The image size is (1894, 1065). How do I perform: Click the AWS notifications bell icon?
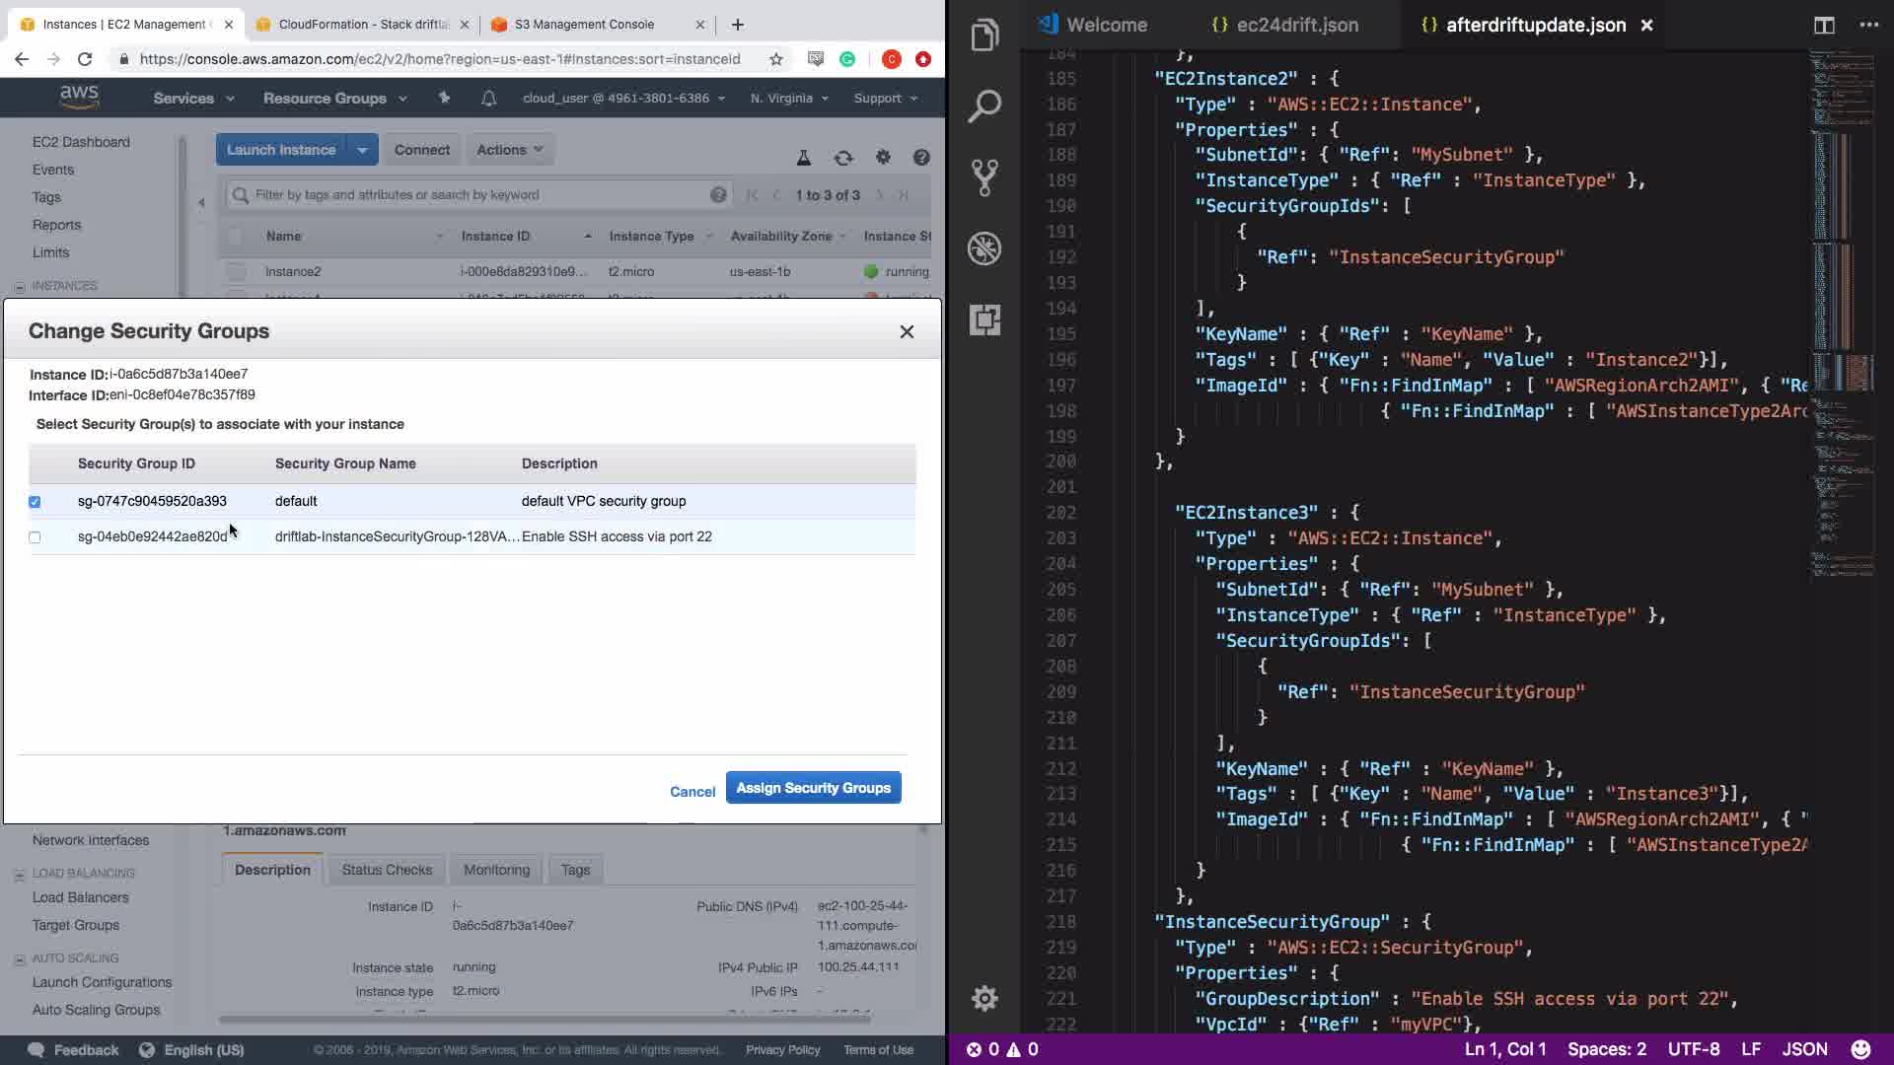pos(488,98)
